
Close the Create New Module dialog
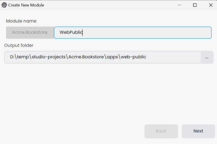211,5
